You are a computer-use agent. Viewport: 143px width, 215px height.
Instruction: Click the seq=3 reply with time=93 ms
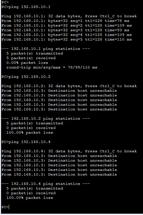click(65, 30)
